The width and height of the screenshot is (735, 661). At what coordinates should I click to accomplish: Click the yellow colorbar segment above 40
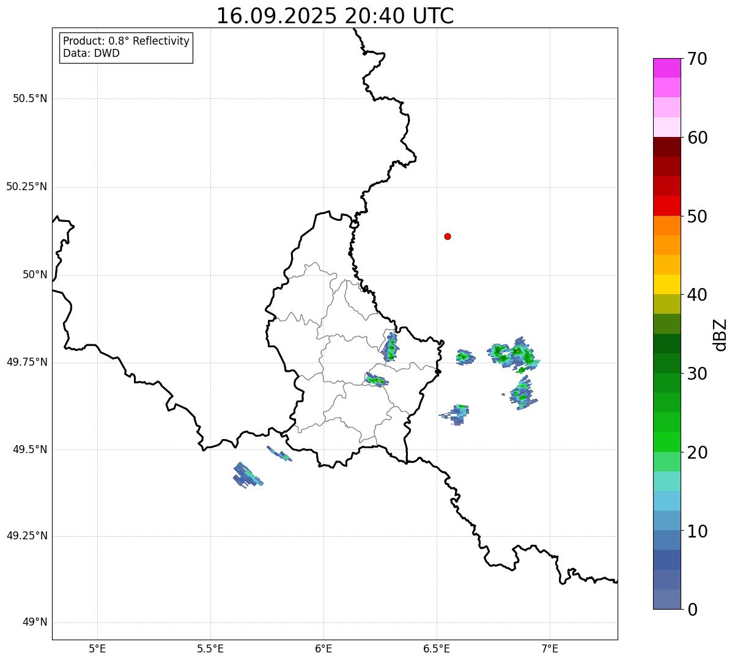point(667,284)
